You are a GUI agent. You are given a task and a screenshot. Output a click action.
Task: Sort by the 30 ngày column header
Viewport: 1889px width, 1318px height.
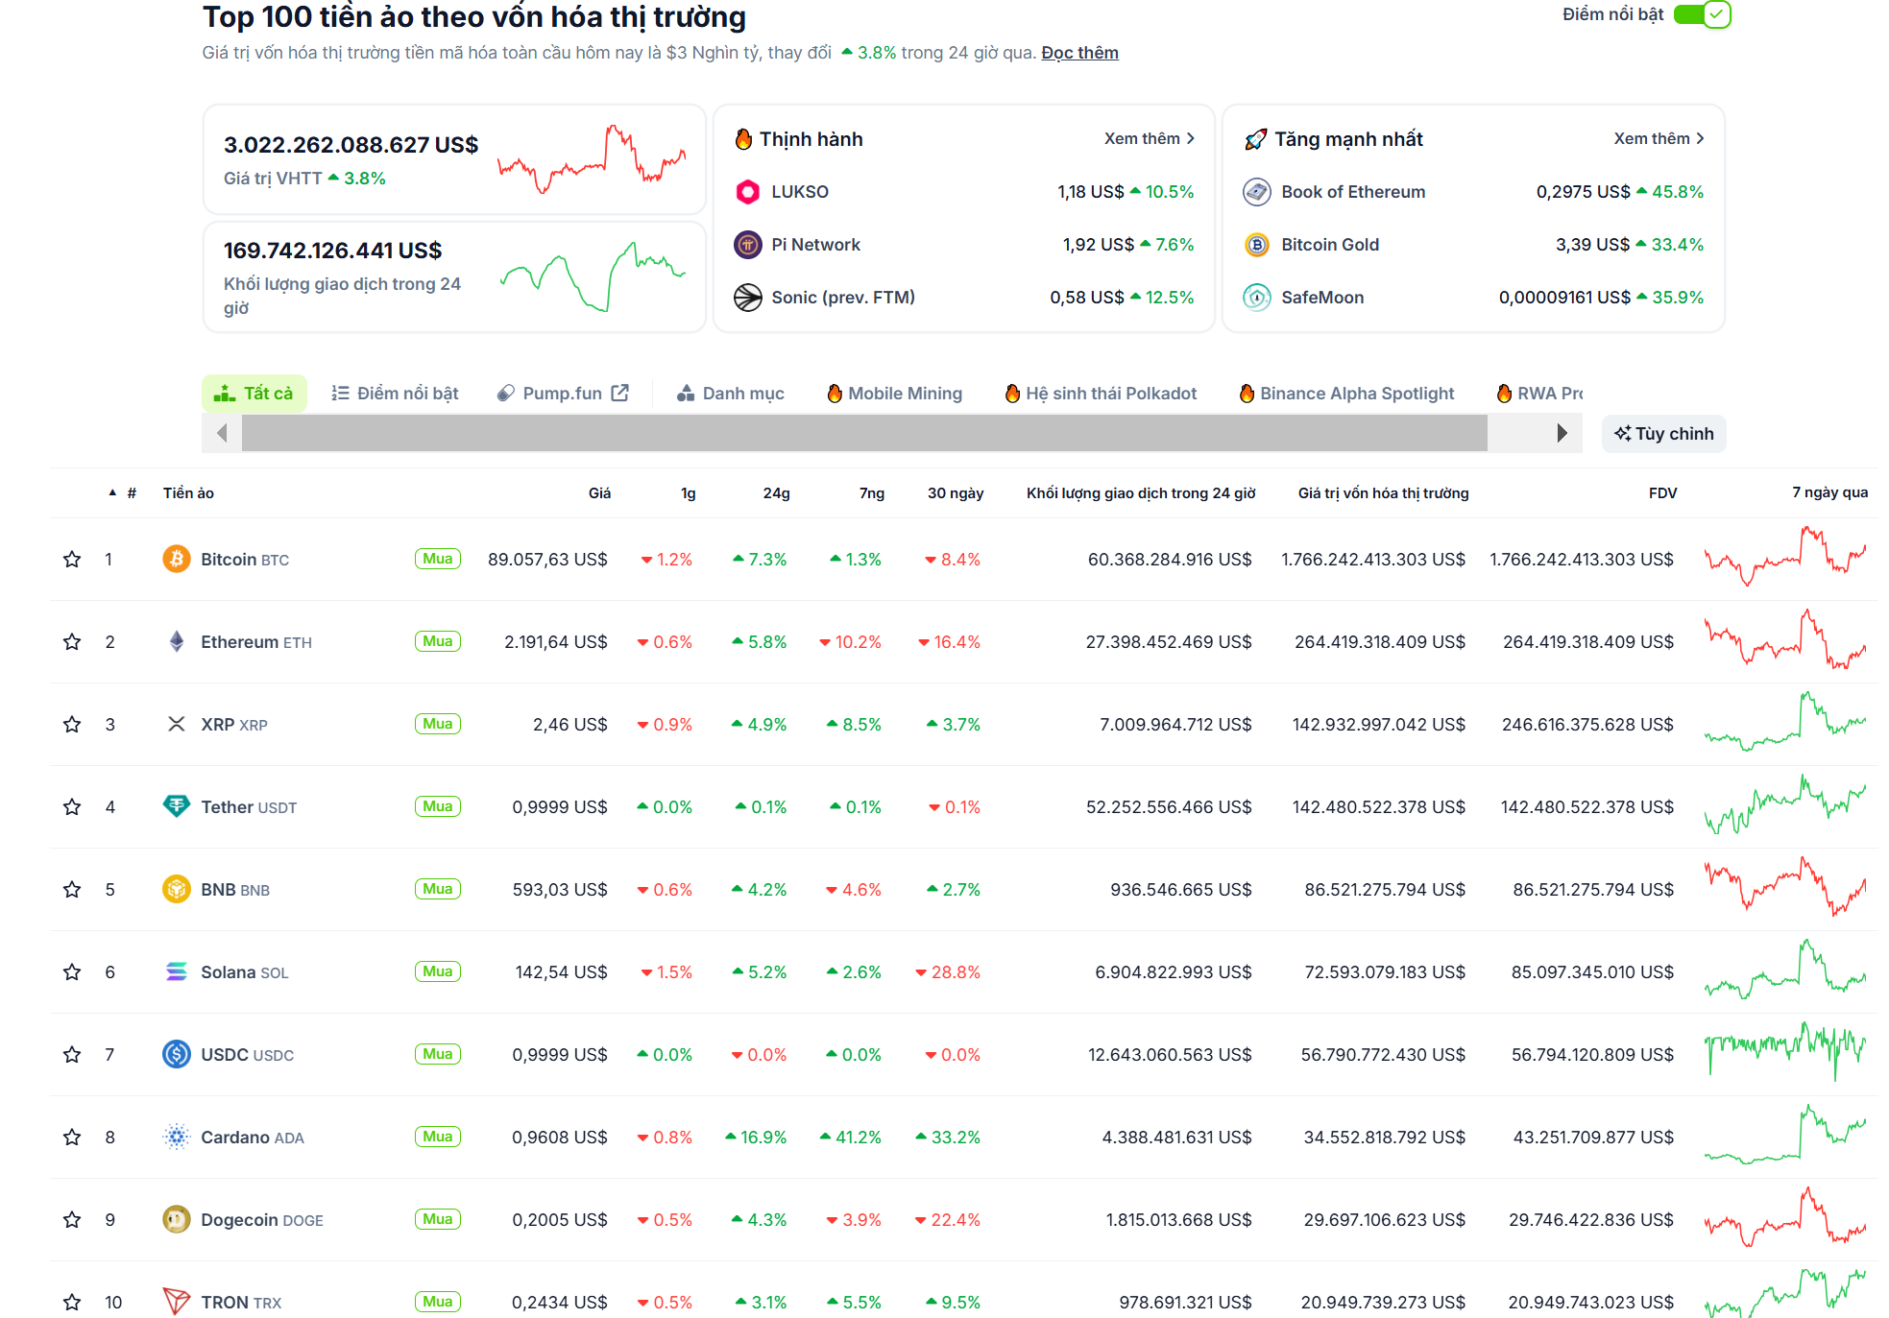coord(955,492)
